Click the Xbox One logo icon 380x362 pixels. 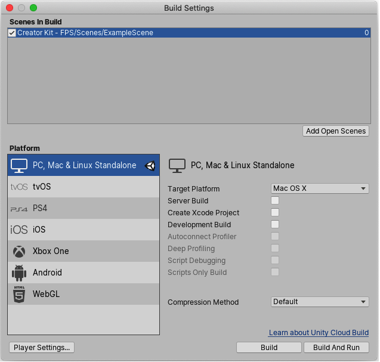19,252
